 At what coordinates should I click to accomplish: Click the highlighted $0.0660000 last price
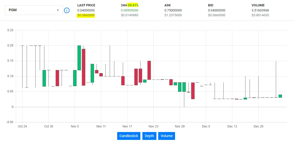pyautogui.click(x=86, y=15)
